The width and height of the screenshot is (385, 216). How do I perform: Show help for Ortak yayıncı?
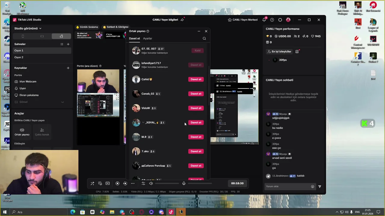[x=148, y=31]
